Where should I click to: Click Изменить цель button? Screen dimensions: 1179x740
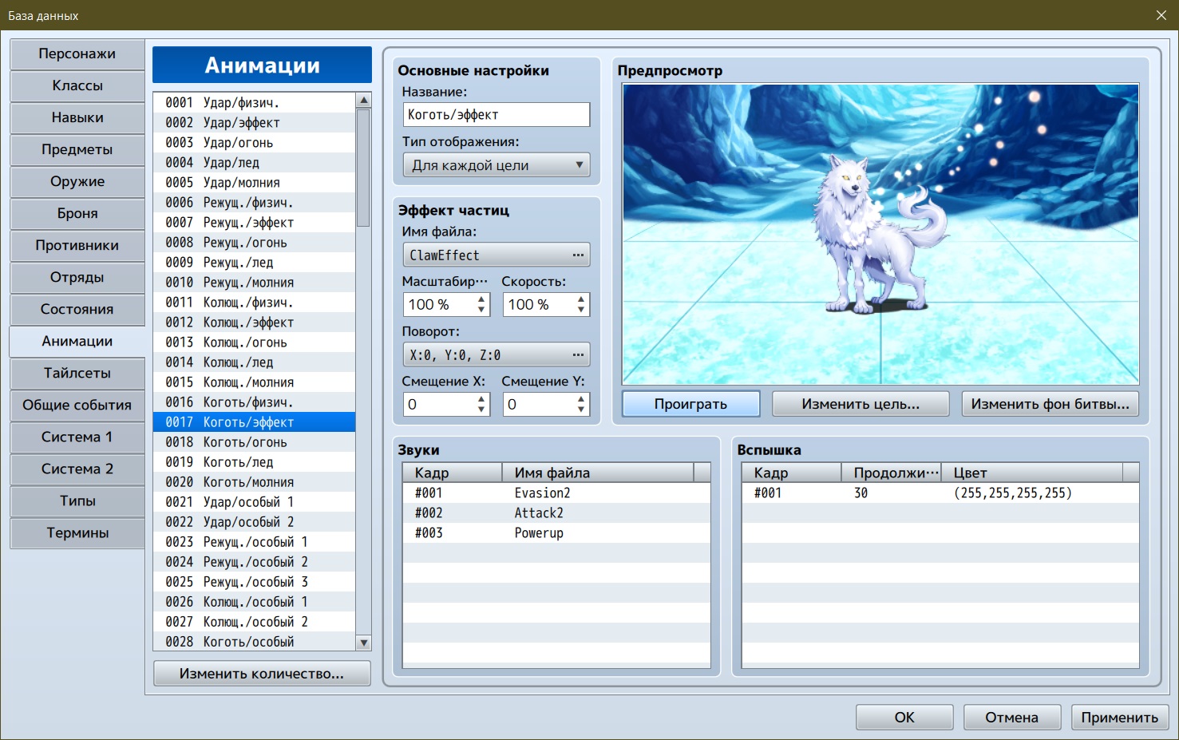[x=861, y=404]
